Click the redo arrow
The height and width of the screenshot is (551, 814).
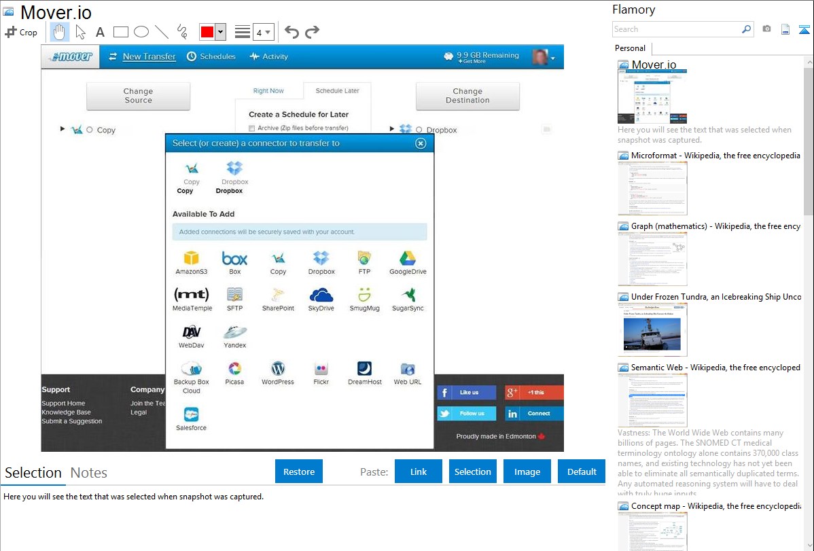(312, 32)
